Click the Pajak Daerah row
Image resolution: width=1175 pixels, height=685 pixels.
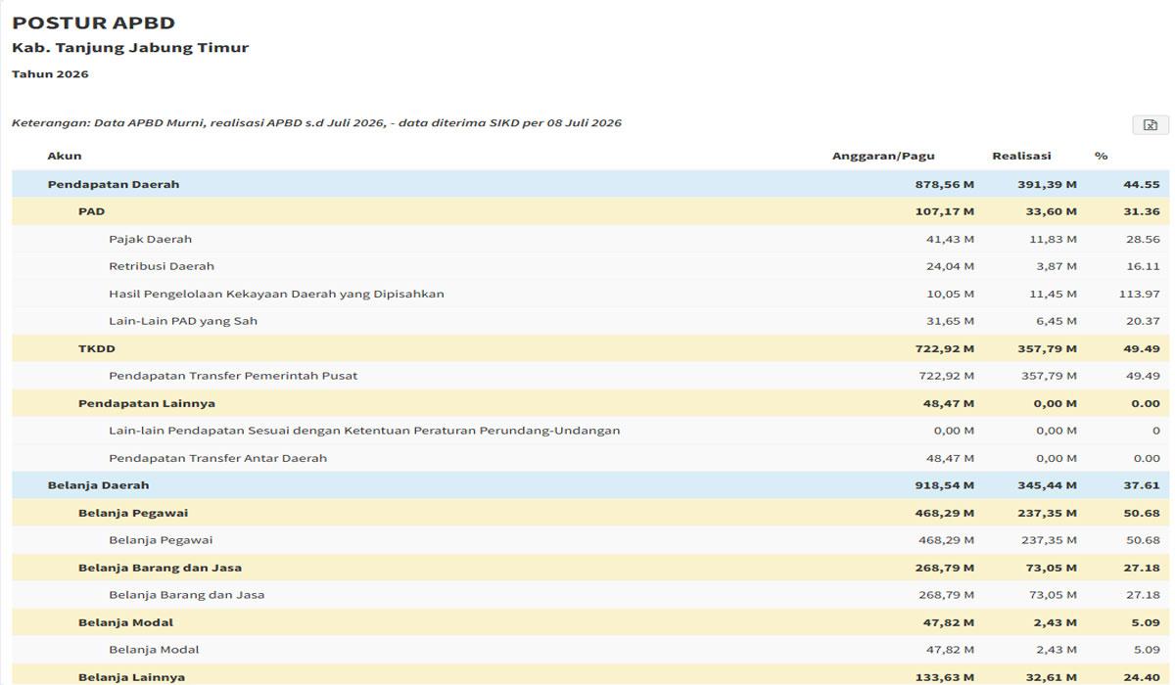591,239
